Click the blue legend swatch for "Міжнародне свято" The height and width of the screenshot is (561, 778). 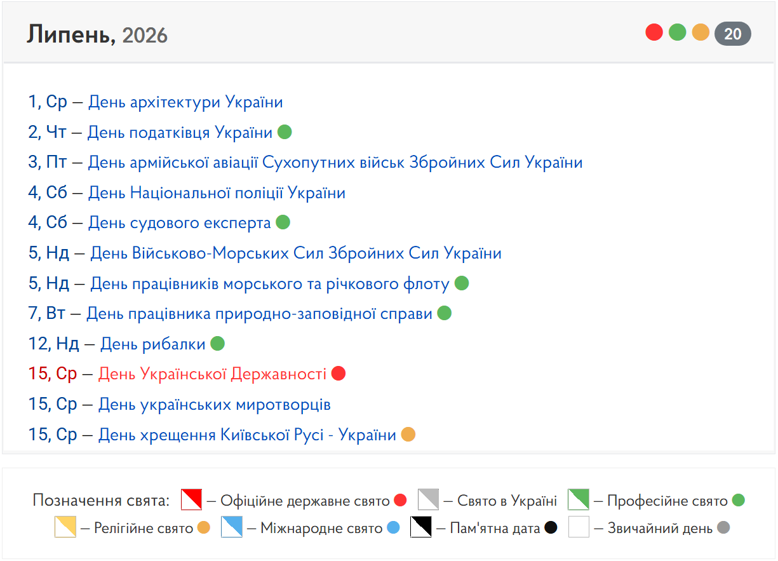232,527
